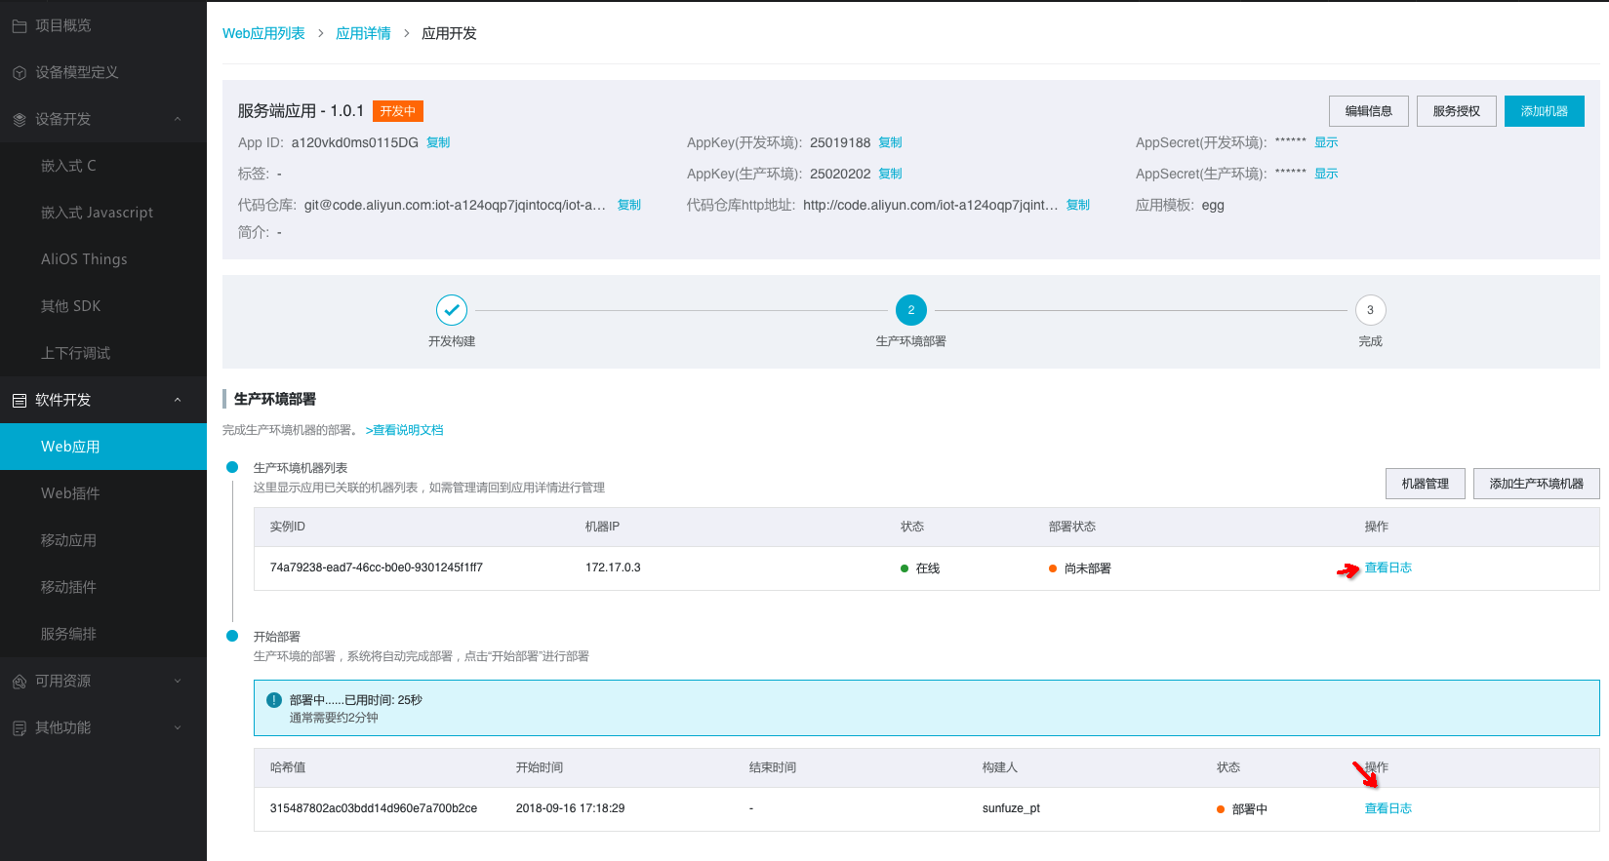Viewport: 1609px width, 861px height.
Task: Collapse the 软件开发 menu chevron
Action: click(178, 400)
